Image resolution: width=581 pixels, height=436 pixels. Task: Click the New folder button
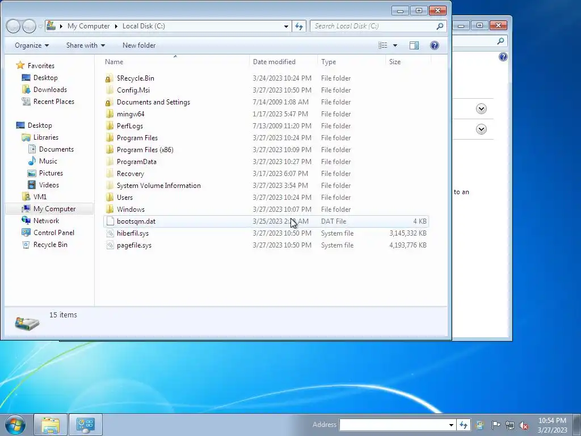point(139,45)
